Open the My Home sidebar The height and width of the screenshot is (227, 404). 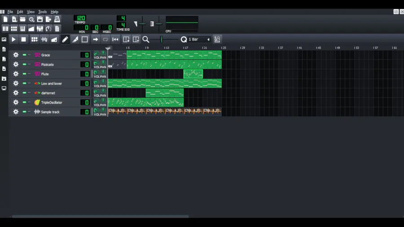tap(4, 79)
